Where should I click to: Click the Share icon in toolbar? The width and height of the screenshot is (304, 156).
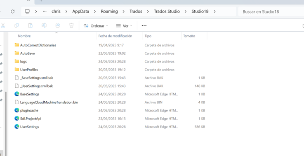[58, 26]
